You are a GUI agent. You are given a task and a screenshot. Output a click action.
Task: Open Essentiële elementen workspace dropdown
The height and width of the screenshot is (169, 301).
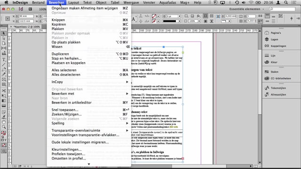click(246, 9)
